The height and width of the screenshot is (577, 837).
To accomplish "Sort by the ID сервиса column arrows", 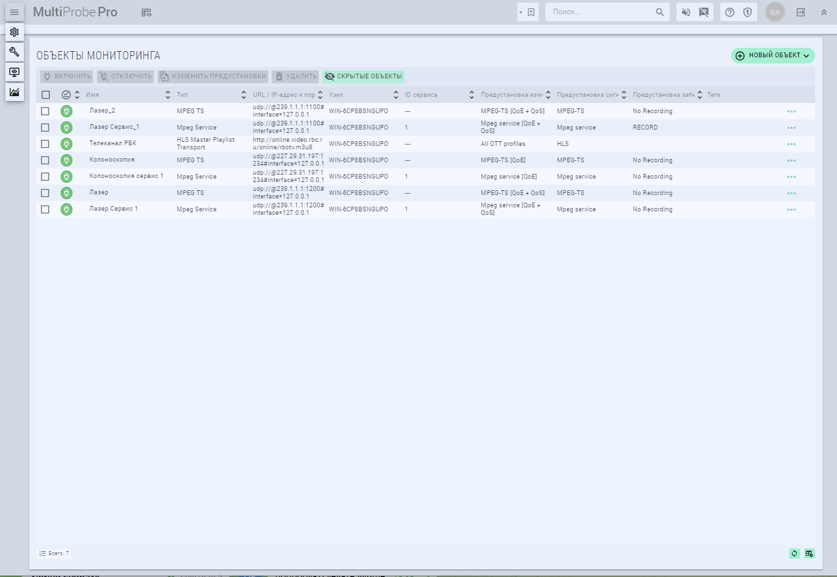I will [472, 95].
